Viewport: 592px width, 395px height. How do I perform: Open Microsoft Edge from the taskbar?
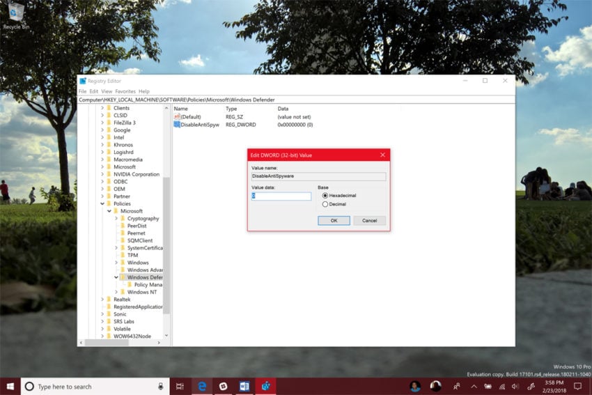202,387
